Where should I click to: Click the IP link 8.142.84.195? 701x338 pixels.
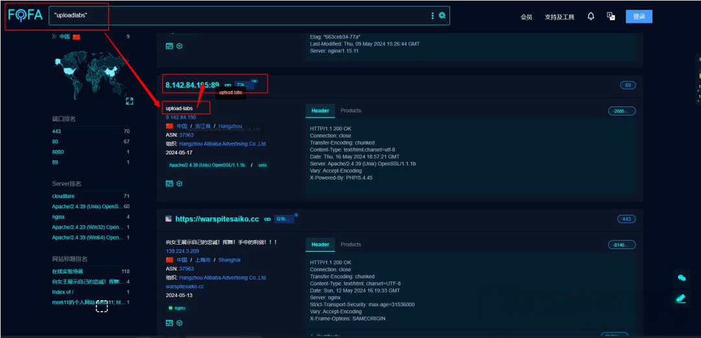181,117
